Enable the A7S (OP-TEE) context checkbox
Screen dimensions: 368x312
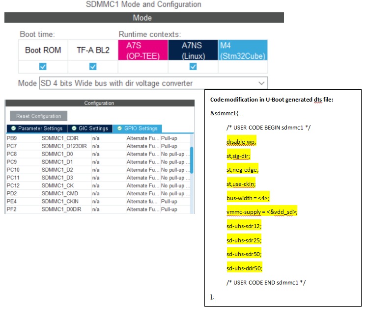(x=143, y=67)
